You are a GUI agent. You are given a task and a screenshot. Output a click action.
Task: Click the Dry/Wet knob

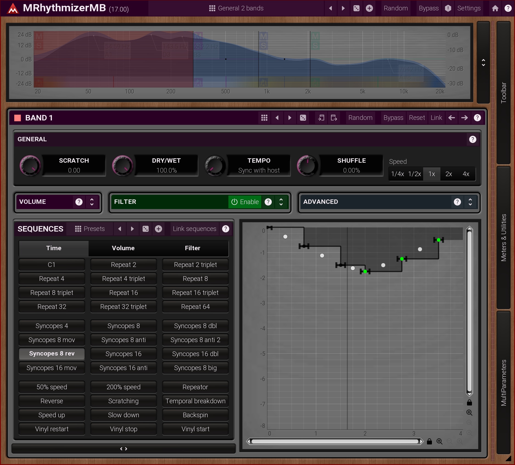point(122,165)
